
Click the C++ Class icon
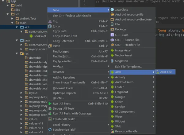coord(112,35)
